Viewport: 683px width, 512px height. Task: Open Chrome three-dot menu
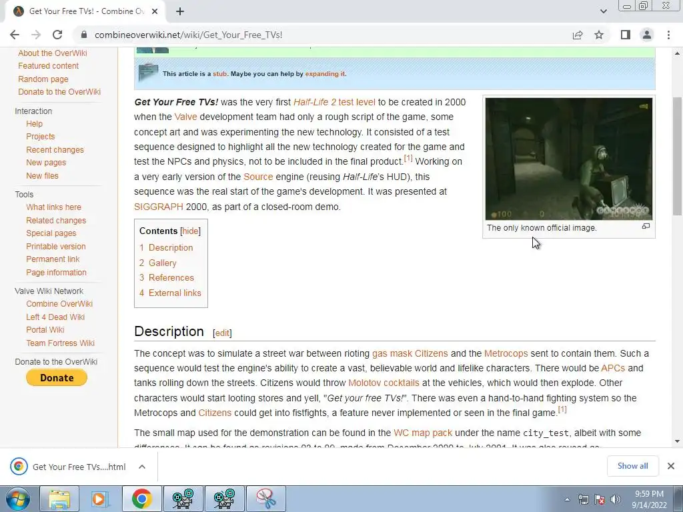(668, 35)
